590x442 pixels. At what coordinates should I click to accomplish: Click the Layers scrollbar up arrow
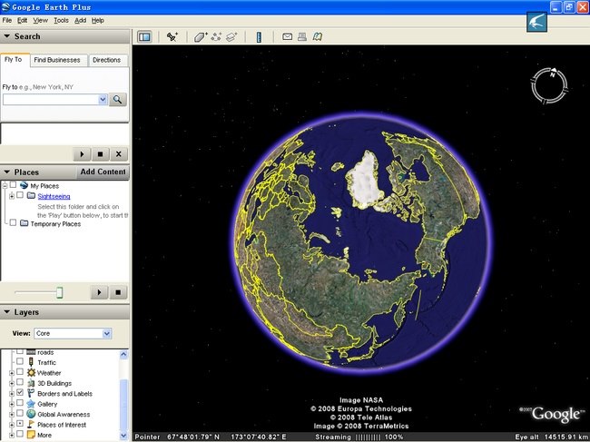tap(123, 354)
